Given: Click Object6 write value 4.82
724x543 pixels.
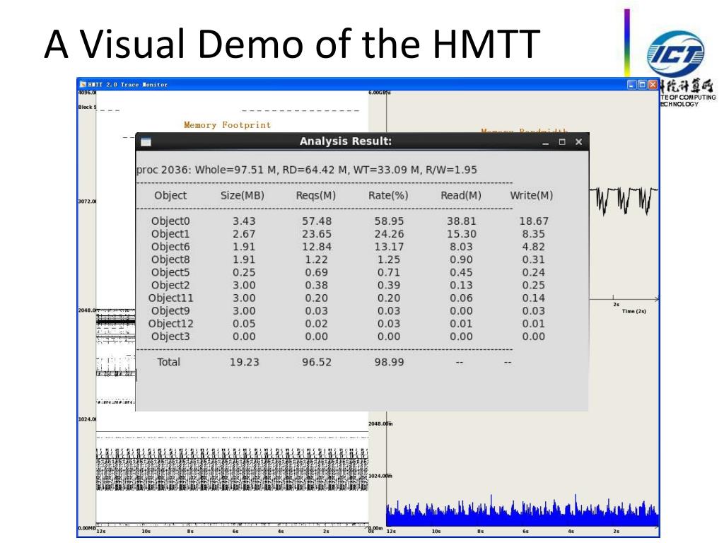Looking at the screenshot, I should (x=534, y=247).
